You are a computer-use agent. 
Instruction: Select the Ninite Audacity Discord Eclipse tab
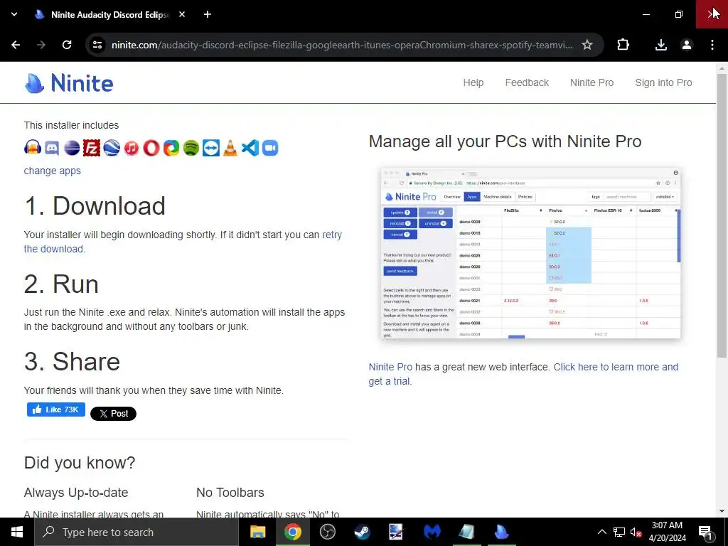point(110,14)
